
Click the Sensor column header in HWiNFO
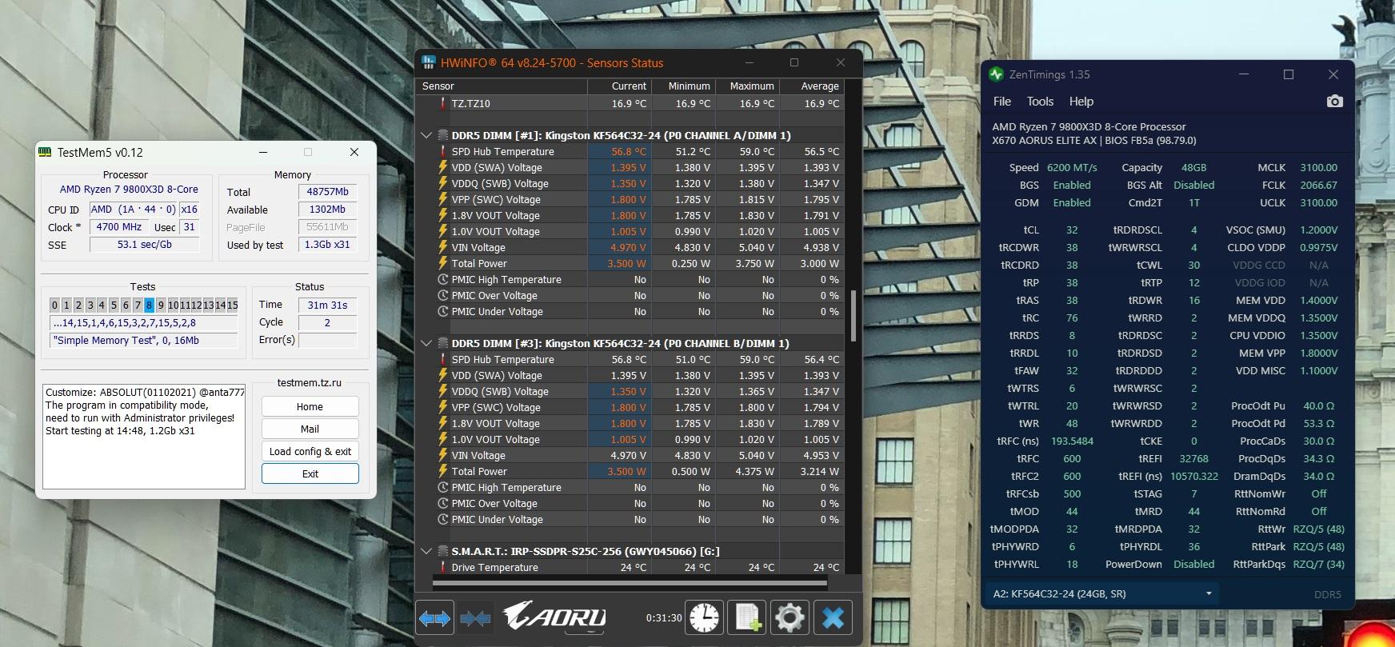[x=502, y=86]
